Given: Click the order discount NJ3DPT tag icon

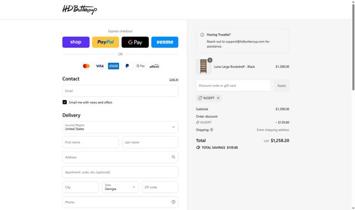Looking at the screenshot, I should 198,122.
